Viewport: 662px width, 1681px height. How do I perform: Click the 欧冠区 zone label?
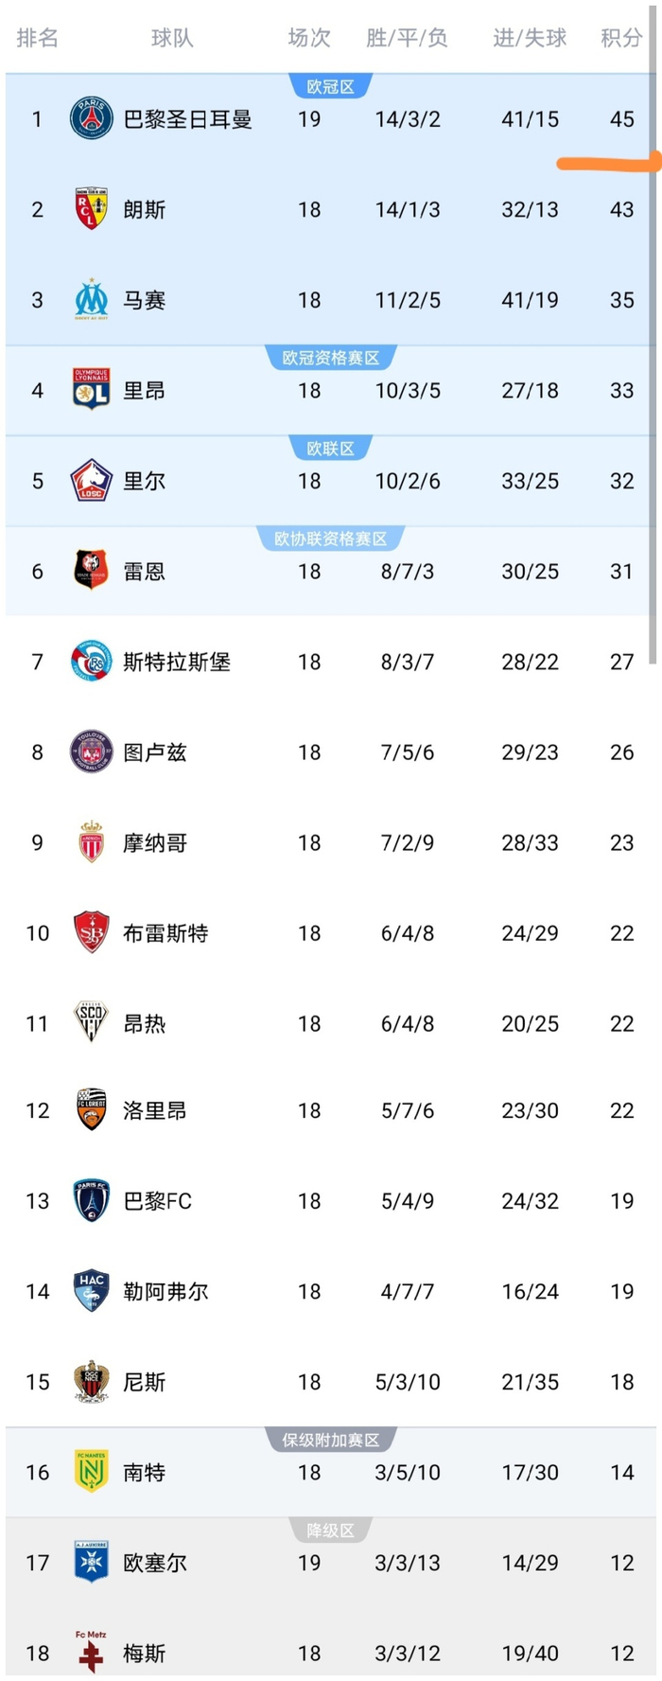point(330,87)
